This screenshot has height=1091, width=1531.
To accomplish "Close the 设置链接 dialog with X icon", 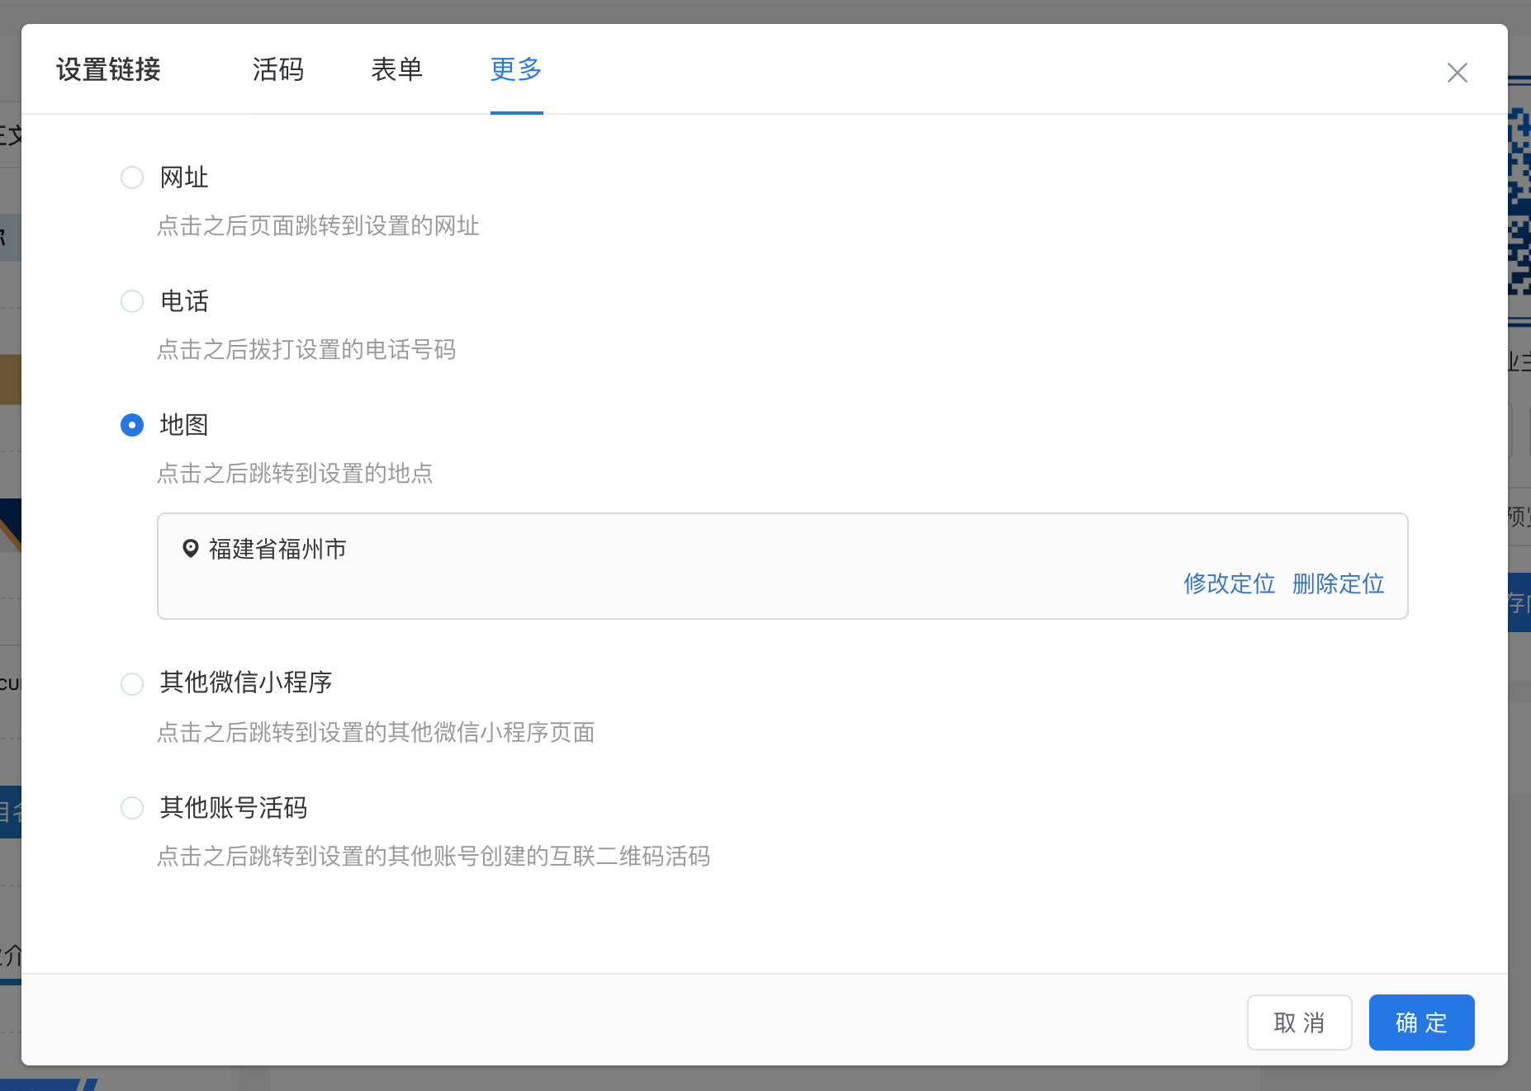I will [1457, 73].
